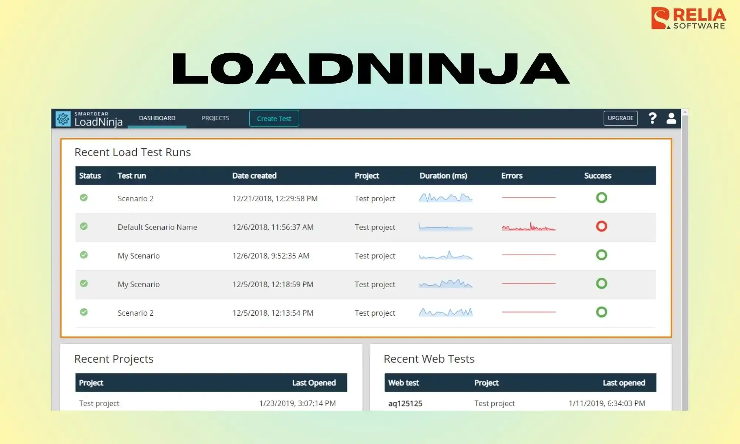Click green success ring for 12/21/2018 run
The height and width of the screenshot is (444, 740).
tap(602, 198)
